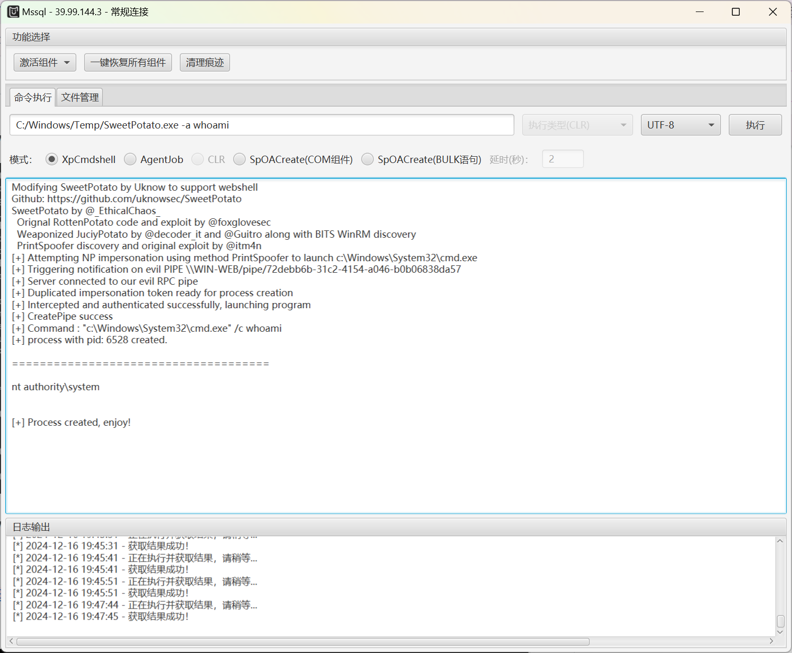Viewport: 792px width, 653px height.
Task: Open the 执行类型(CLR) dropdown
Action: click(x=578, y=125)
